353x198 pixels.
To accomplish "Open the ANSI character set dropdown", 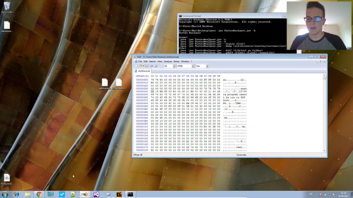I will pyautogui.click(x=193, y=66).
